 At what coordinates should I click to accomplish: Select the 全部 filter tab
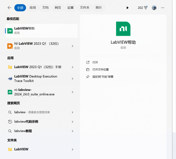20,8
